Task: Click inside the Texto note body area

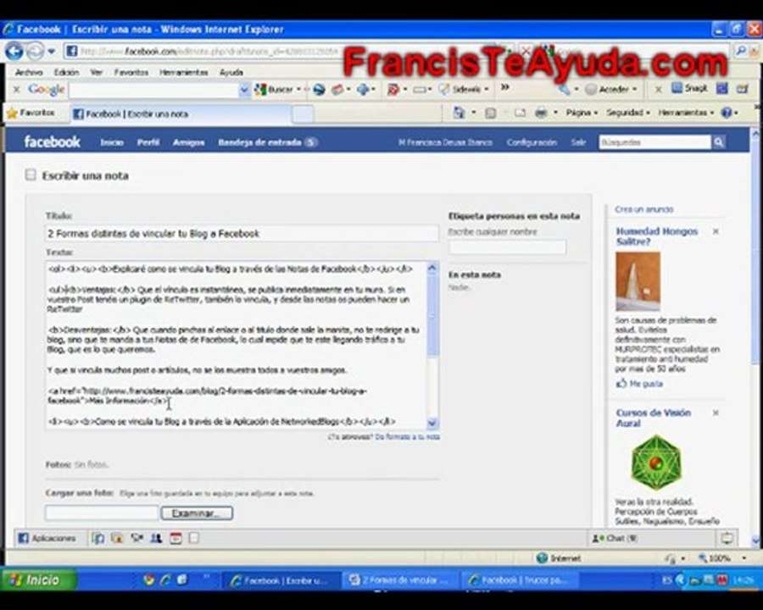Action: tap(236, 346)
